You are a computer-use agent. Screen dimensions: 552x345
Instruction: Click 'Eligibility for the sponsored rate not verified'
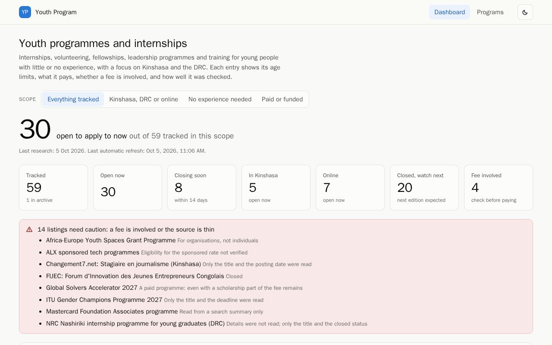(194, 253)
